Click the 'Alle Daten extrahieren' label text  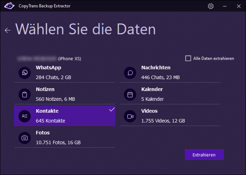(214, 58)
